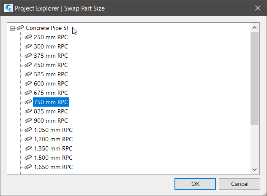Select the 300 mm RPC size
The image size is (267, 196).
(x=51, y=46)
